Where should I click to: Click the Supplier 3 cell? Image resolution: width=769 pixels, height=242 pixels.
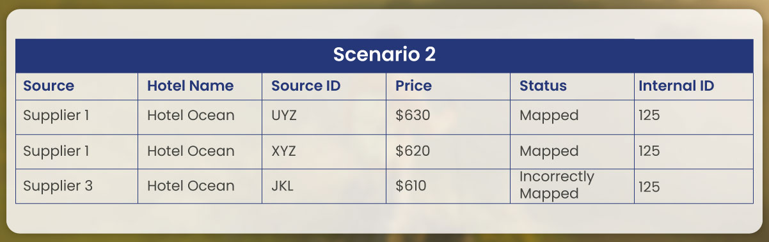[77, 186]
